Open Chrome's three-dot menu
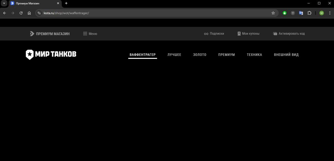 (x=330, y=13)
